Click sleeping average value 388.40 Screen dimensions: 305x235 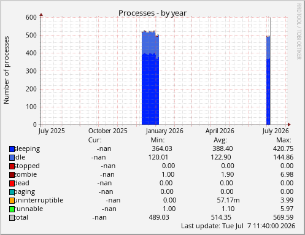223,148
